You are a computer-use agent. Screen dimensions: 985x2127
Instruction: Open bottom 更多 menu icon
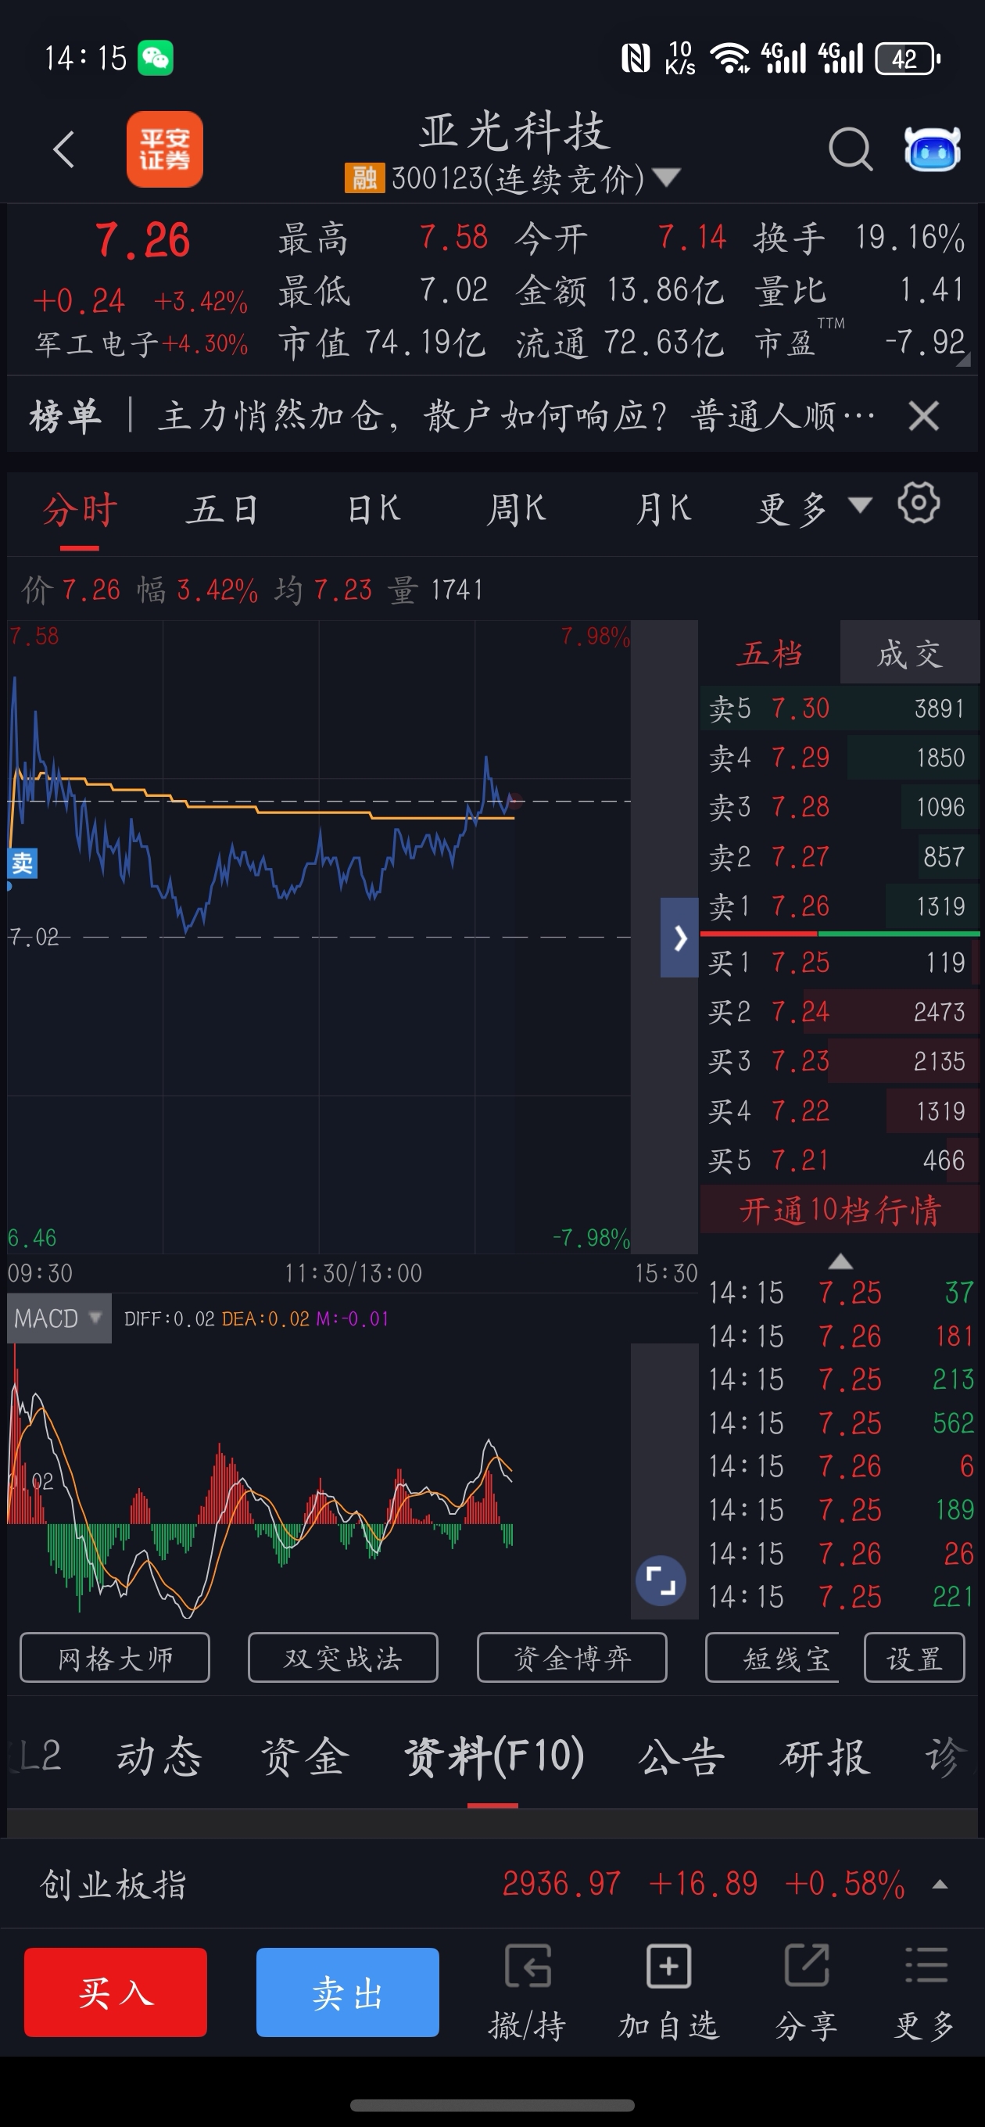point(926,1993)
